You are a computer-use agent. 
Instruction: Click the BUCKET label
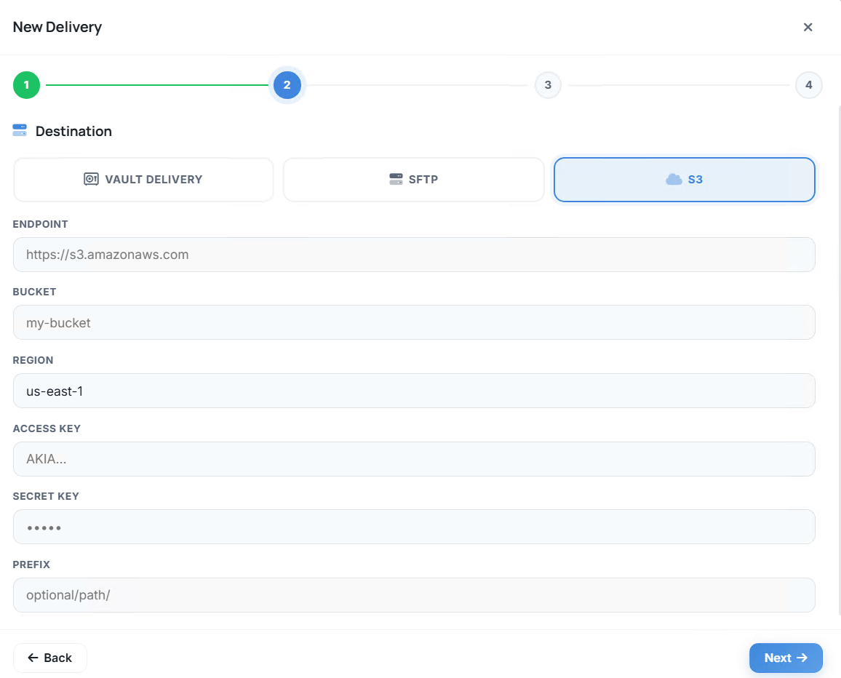point(34,292)
